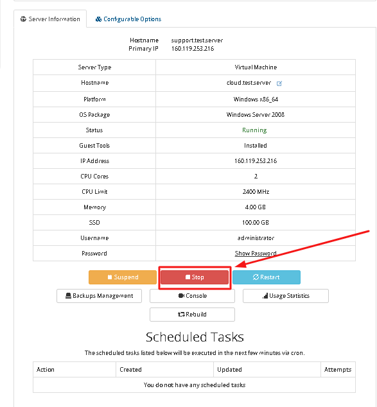The width and height of the screenshot is (377, 407).
Task: Suspend the virtual machine
Action: pos(123,277)
